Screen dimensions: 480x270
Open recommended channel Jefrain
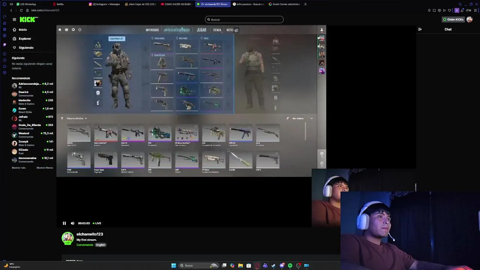point(33,118)
